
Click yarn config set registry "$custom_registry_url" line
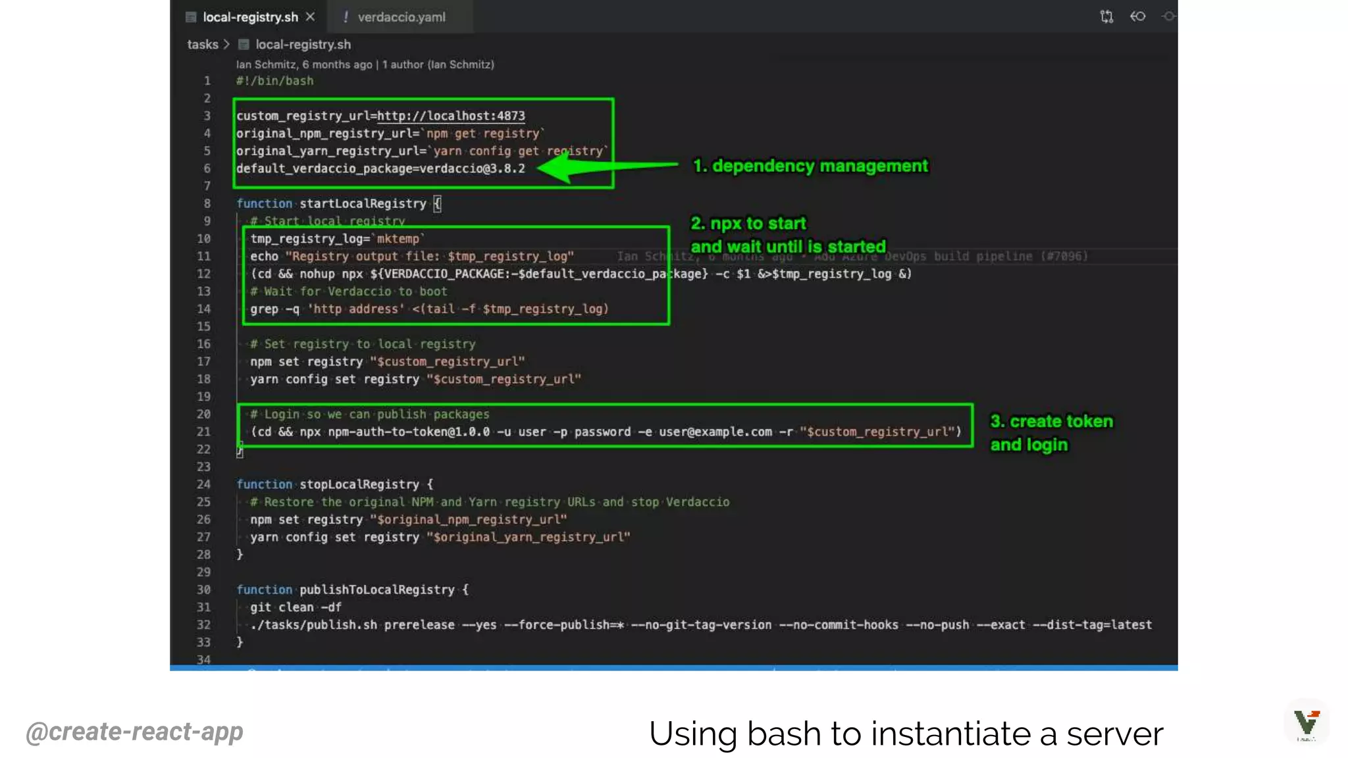point(415,380)
